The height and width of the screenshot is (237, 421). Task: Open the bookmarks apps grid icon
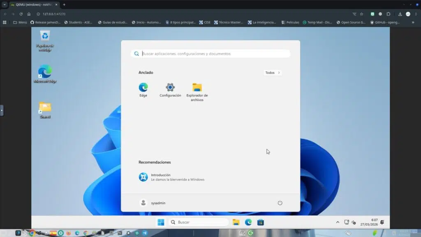click(5, 22)
